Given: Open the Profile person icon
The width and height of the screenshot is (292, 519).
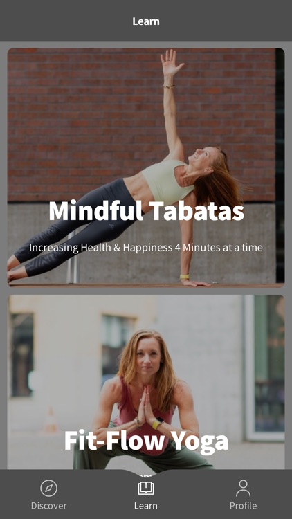Looking at the screenshot, I should 244,489.
